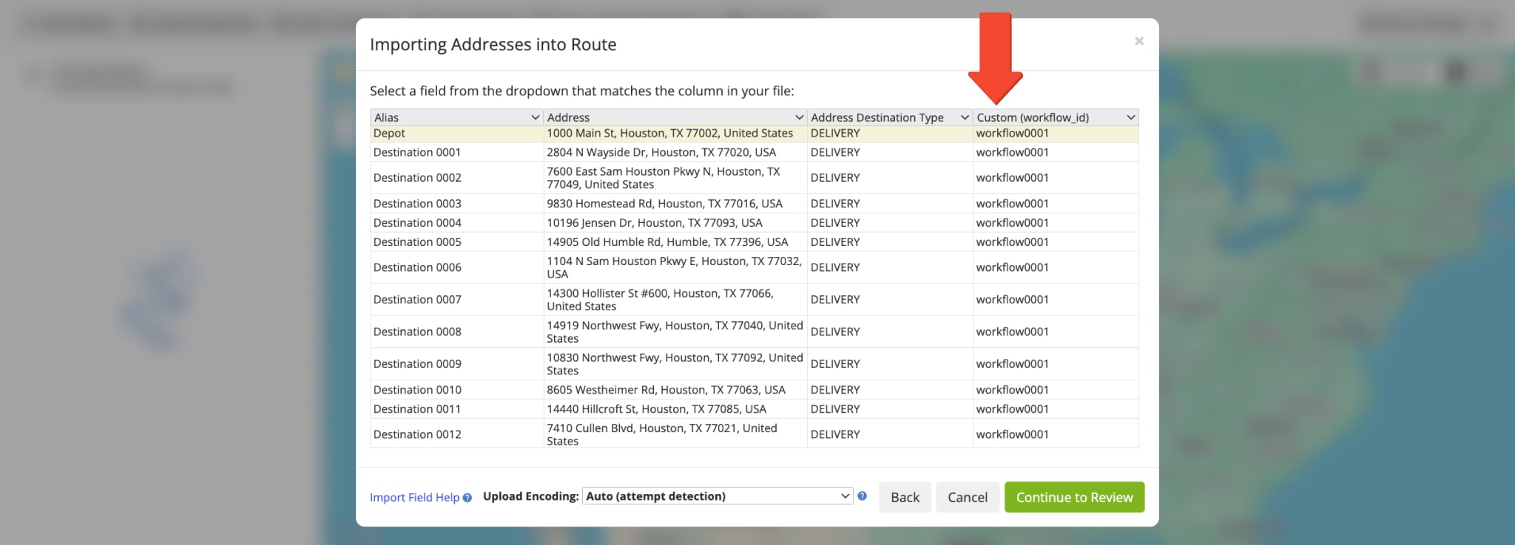Image resolution: width=1515 pixels, height=545 pixels.
Task: Select the Destination 0002 alias cell
Action: (x=456, y=178)
